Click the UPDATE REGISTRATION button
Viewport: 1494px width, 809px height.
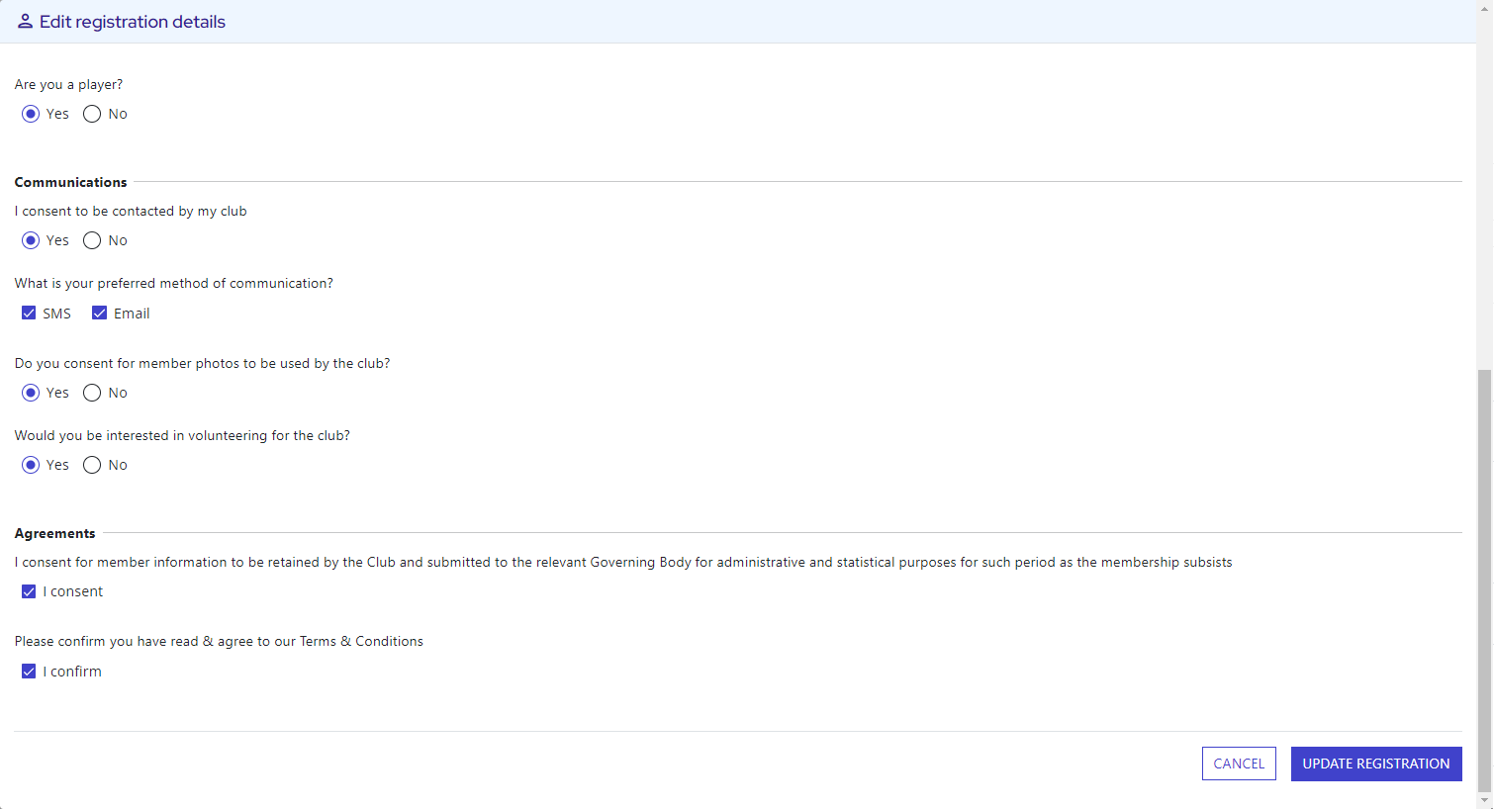[x=1376, y=764]
